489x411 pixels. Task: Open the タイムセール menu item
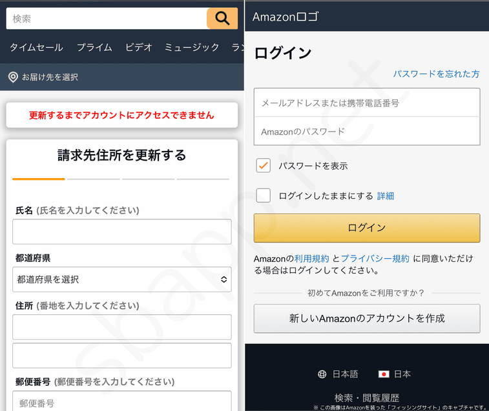click(x=36, y=47)
